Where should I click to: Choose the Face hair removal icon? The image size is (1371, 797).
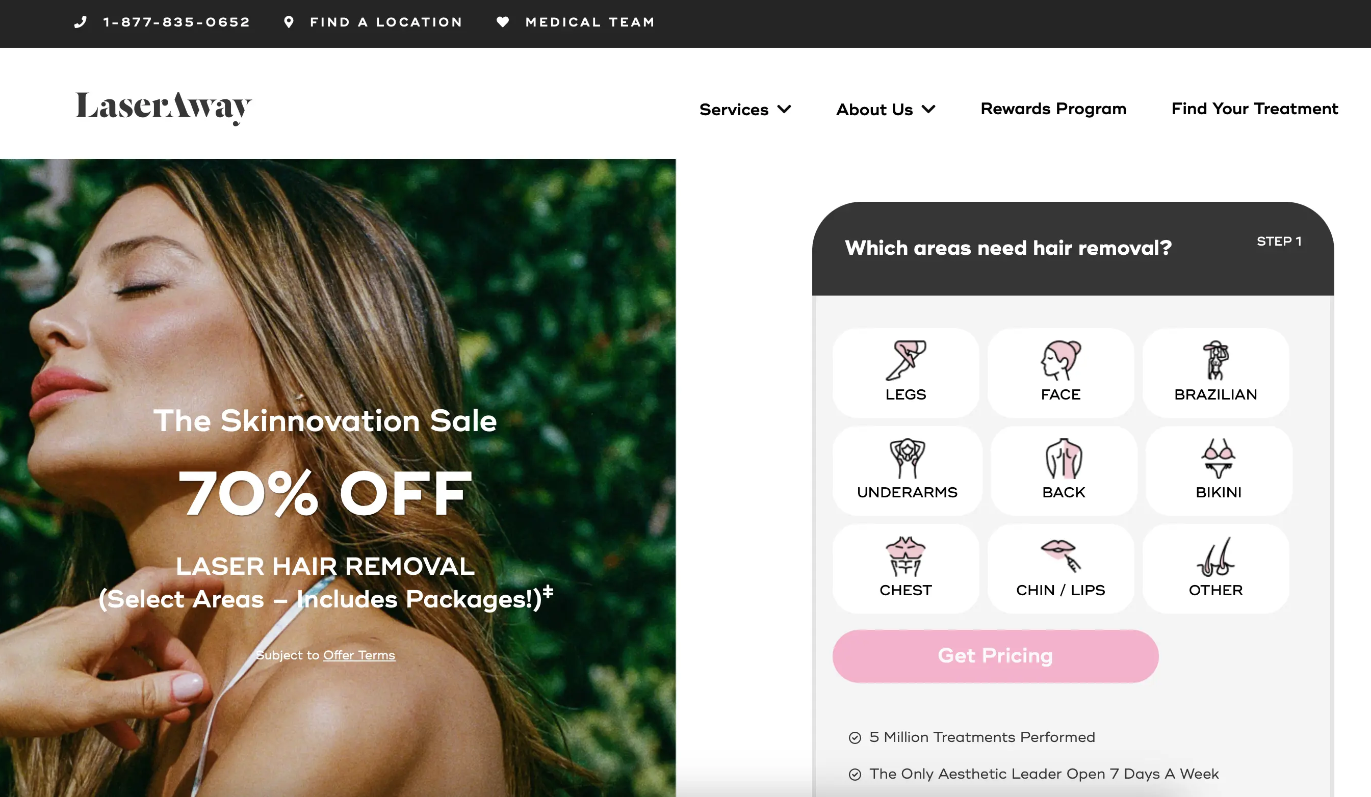(x=1060, y=360)
